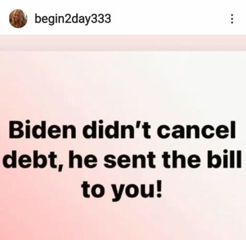Tap the darker pink strip atop the post
This screenshot has height=240, width=246.
coord(123,43)
